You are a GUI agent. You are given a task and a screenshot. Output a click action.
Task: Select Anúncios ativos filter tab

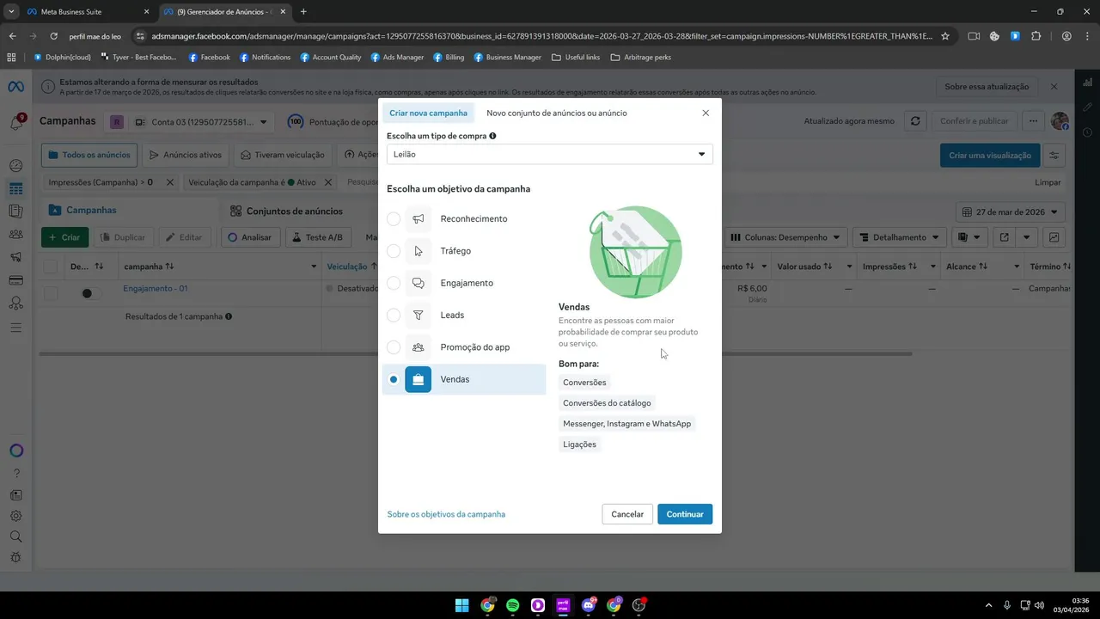(185, 156)
